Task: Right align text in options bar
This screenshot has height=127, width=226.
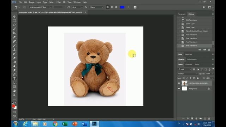Action: click(116, 7)
